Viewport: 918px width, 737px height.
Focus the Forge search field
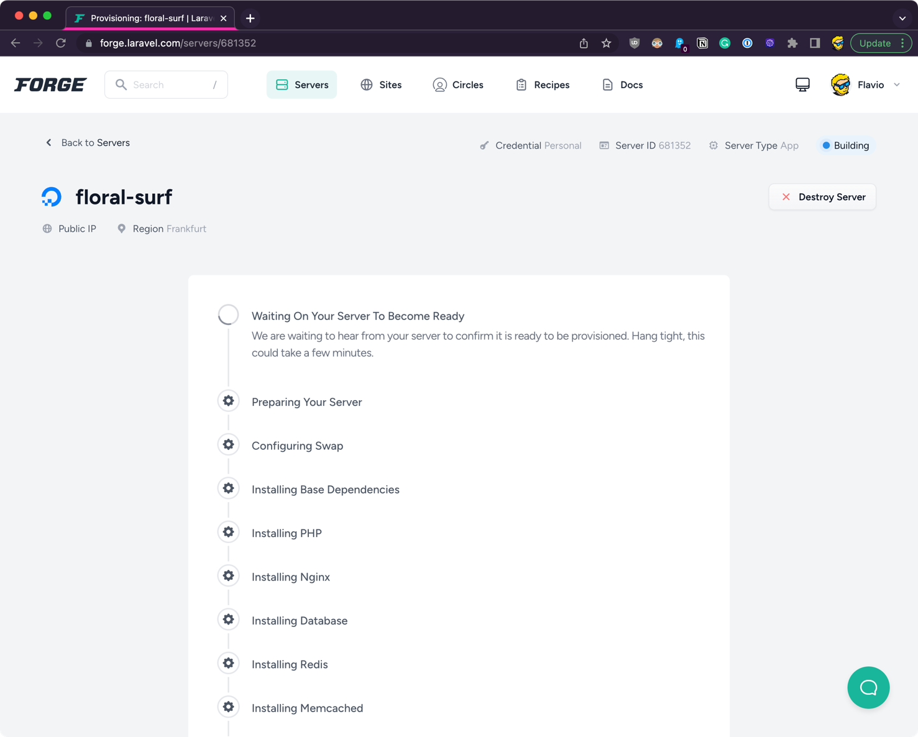167,85
